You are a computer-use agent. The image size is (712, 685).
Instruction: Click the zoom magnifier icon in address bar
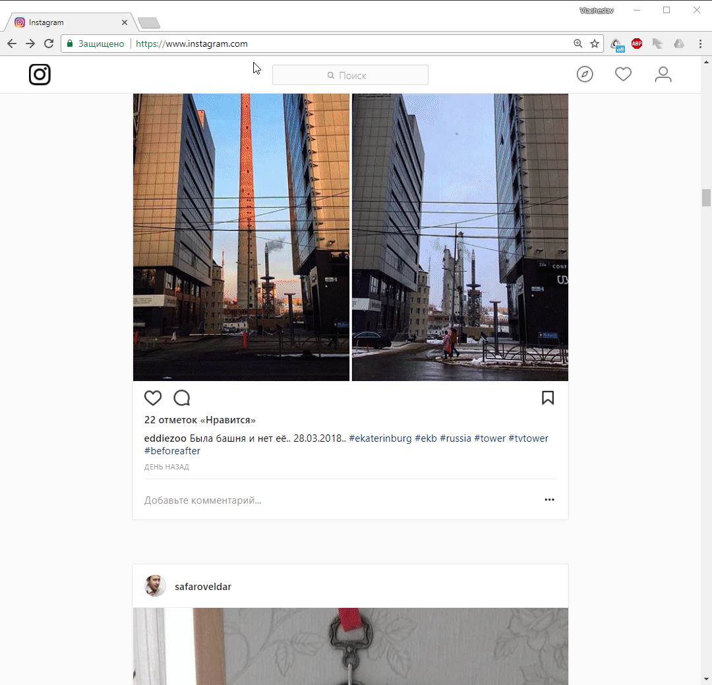click(x=578, y=44)
